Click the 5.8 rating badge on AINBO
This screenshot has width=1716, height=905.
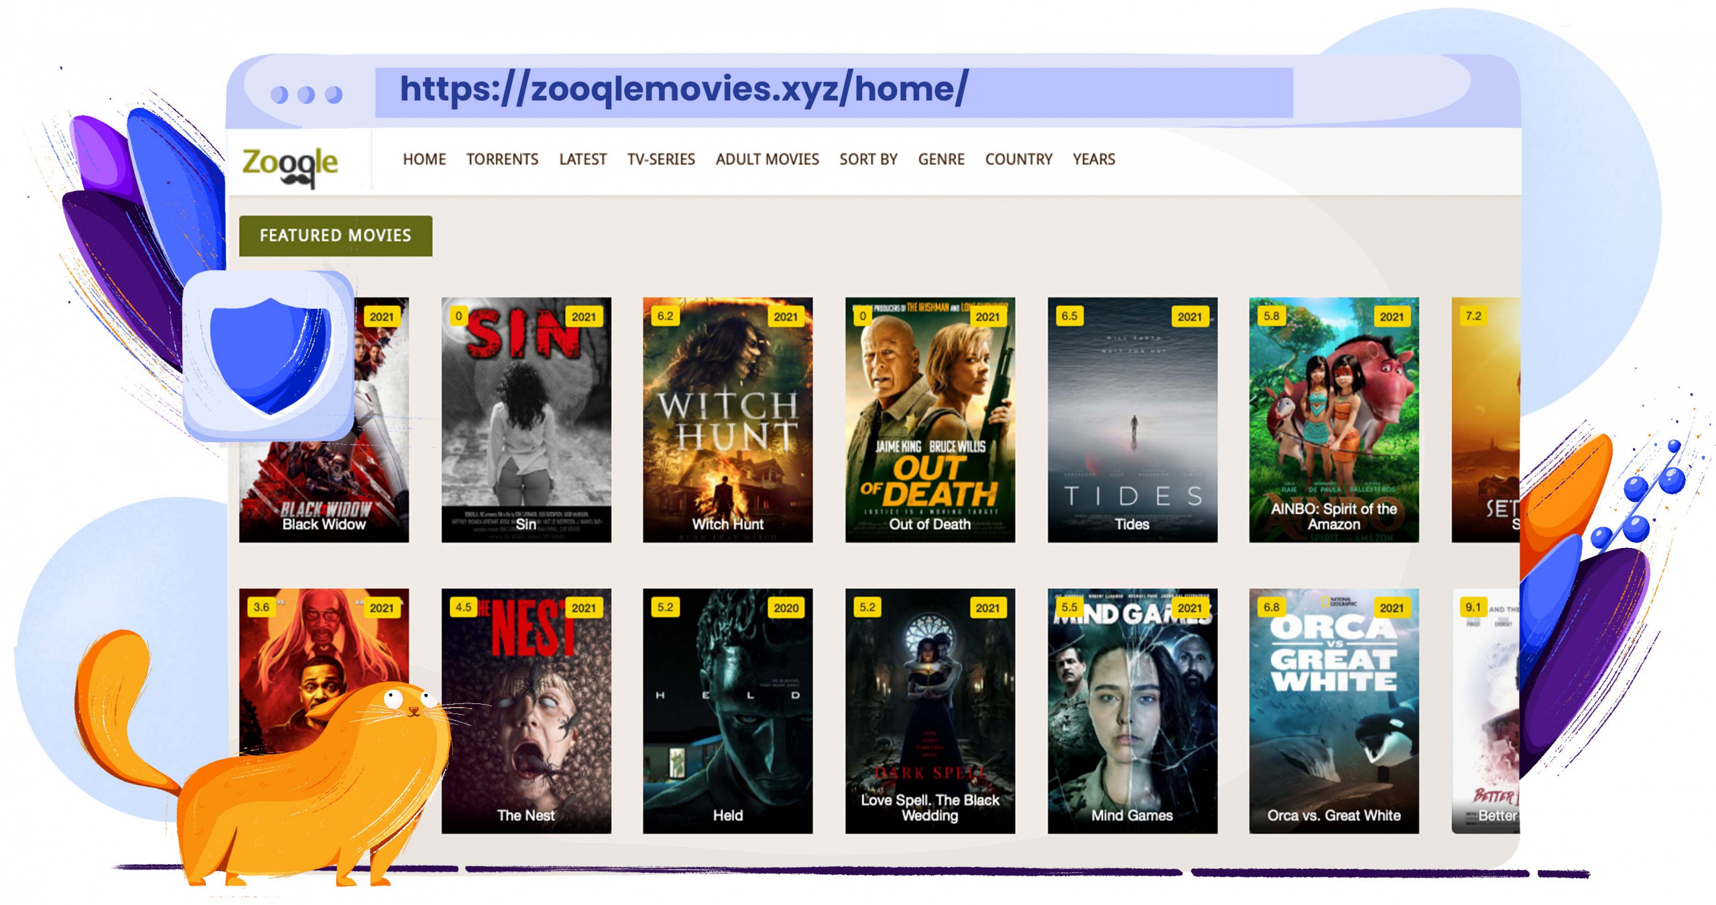(x=1271, y=316)
